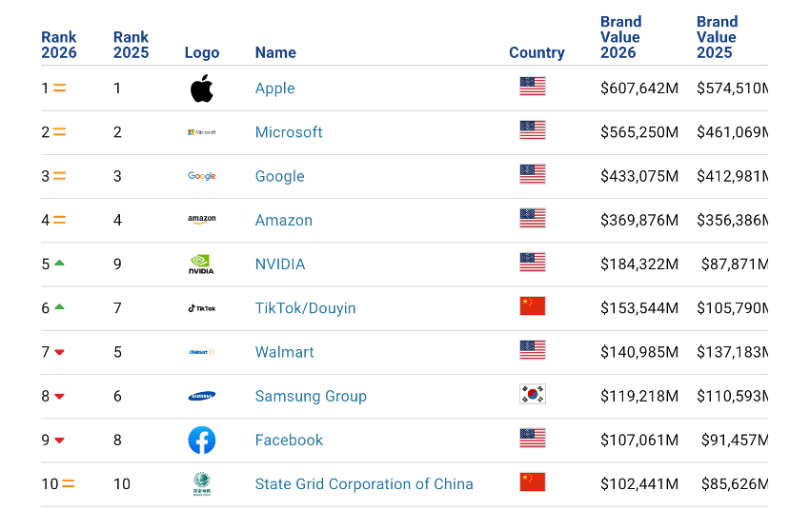Image resolution: width=810 pixels, height=510 pixels.
Task: Click the Facebook logo icon
Action: (x=201, y=440)
